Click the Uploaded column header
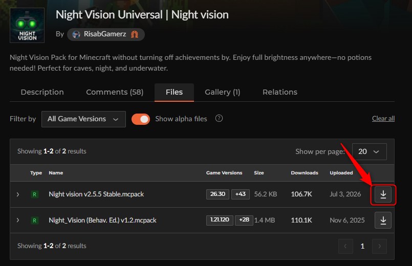Screen dimensions: 412x266 click(341, 173)
